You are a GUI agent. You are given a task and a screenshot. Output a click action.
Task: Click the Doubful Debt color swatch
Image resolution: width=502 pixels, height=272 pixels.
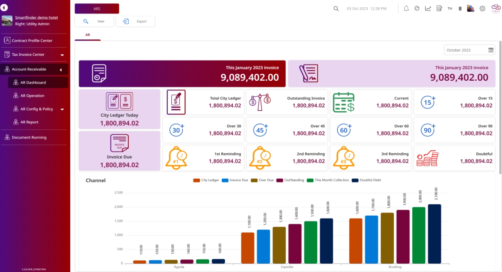click(355, 180)
